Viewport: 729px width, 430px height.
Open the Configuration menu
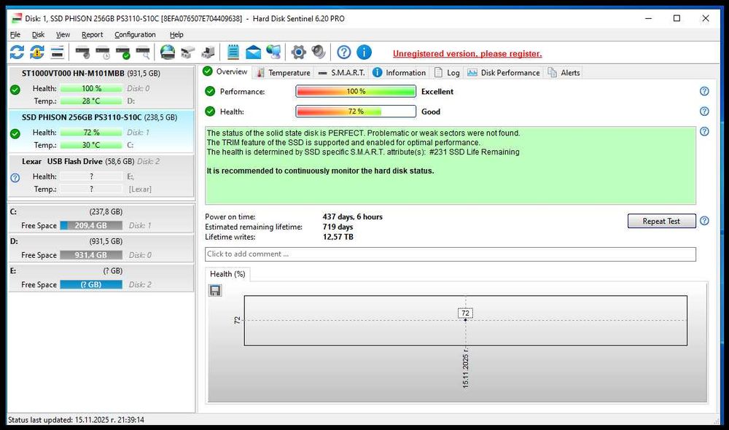(x=135, y=34)
